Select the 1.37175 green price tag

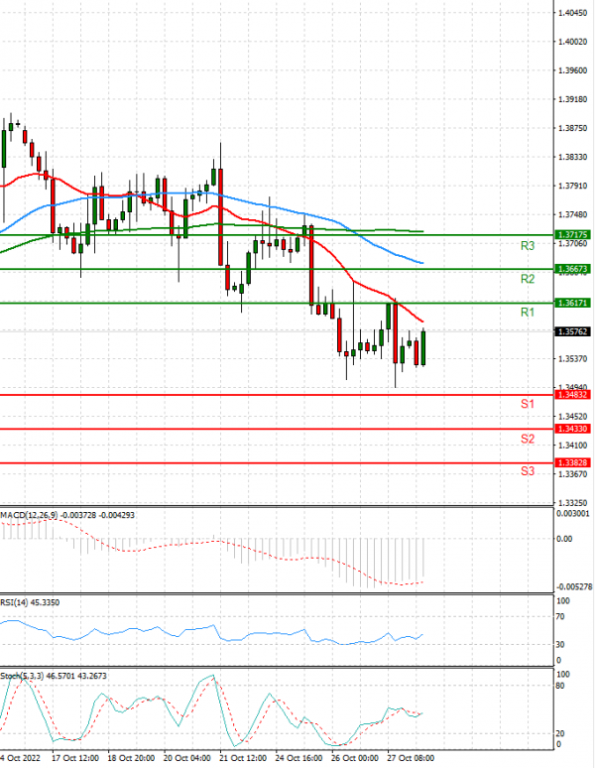point(572,235)
